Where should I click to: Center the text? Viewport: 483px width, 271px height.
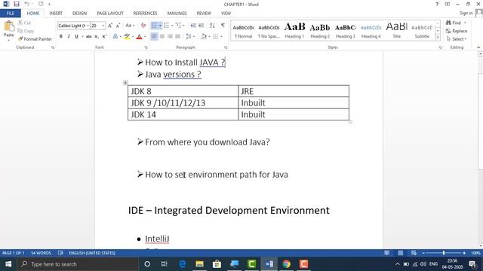pyautogui.click(x=162, y=37)
